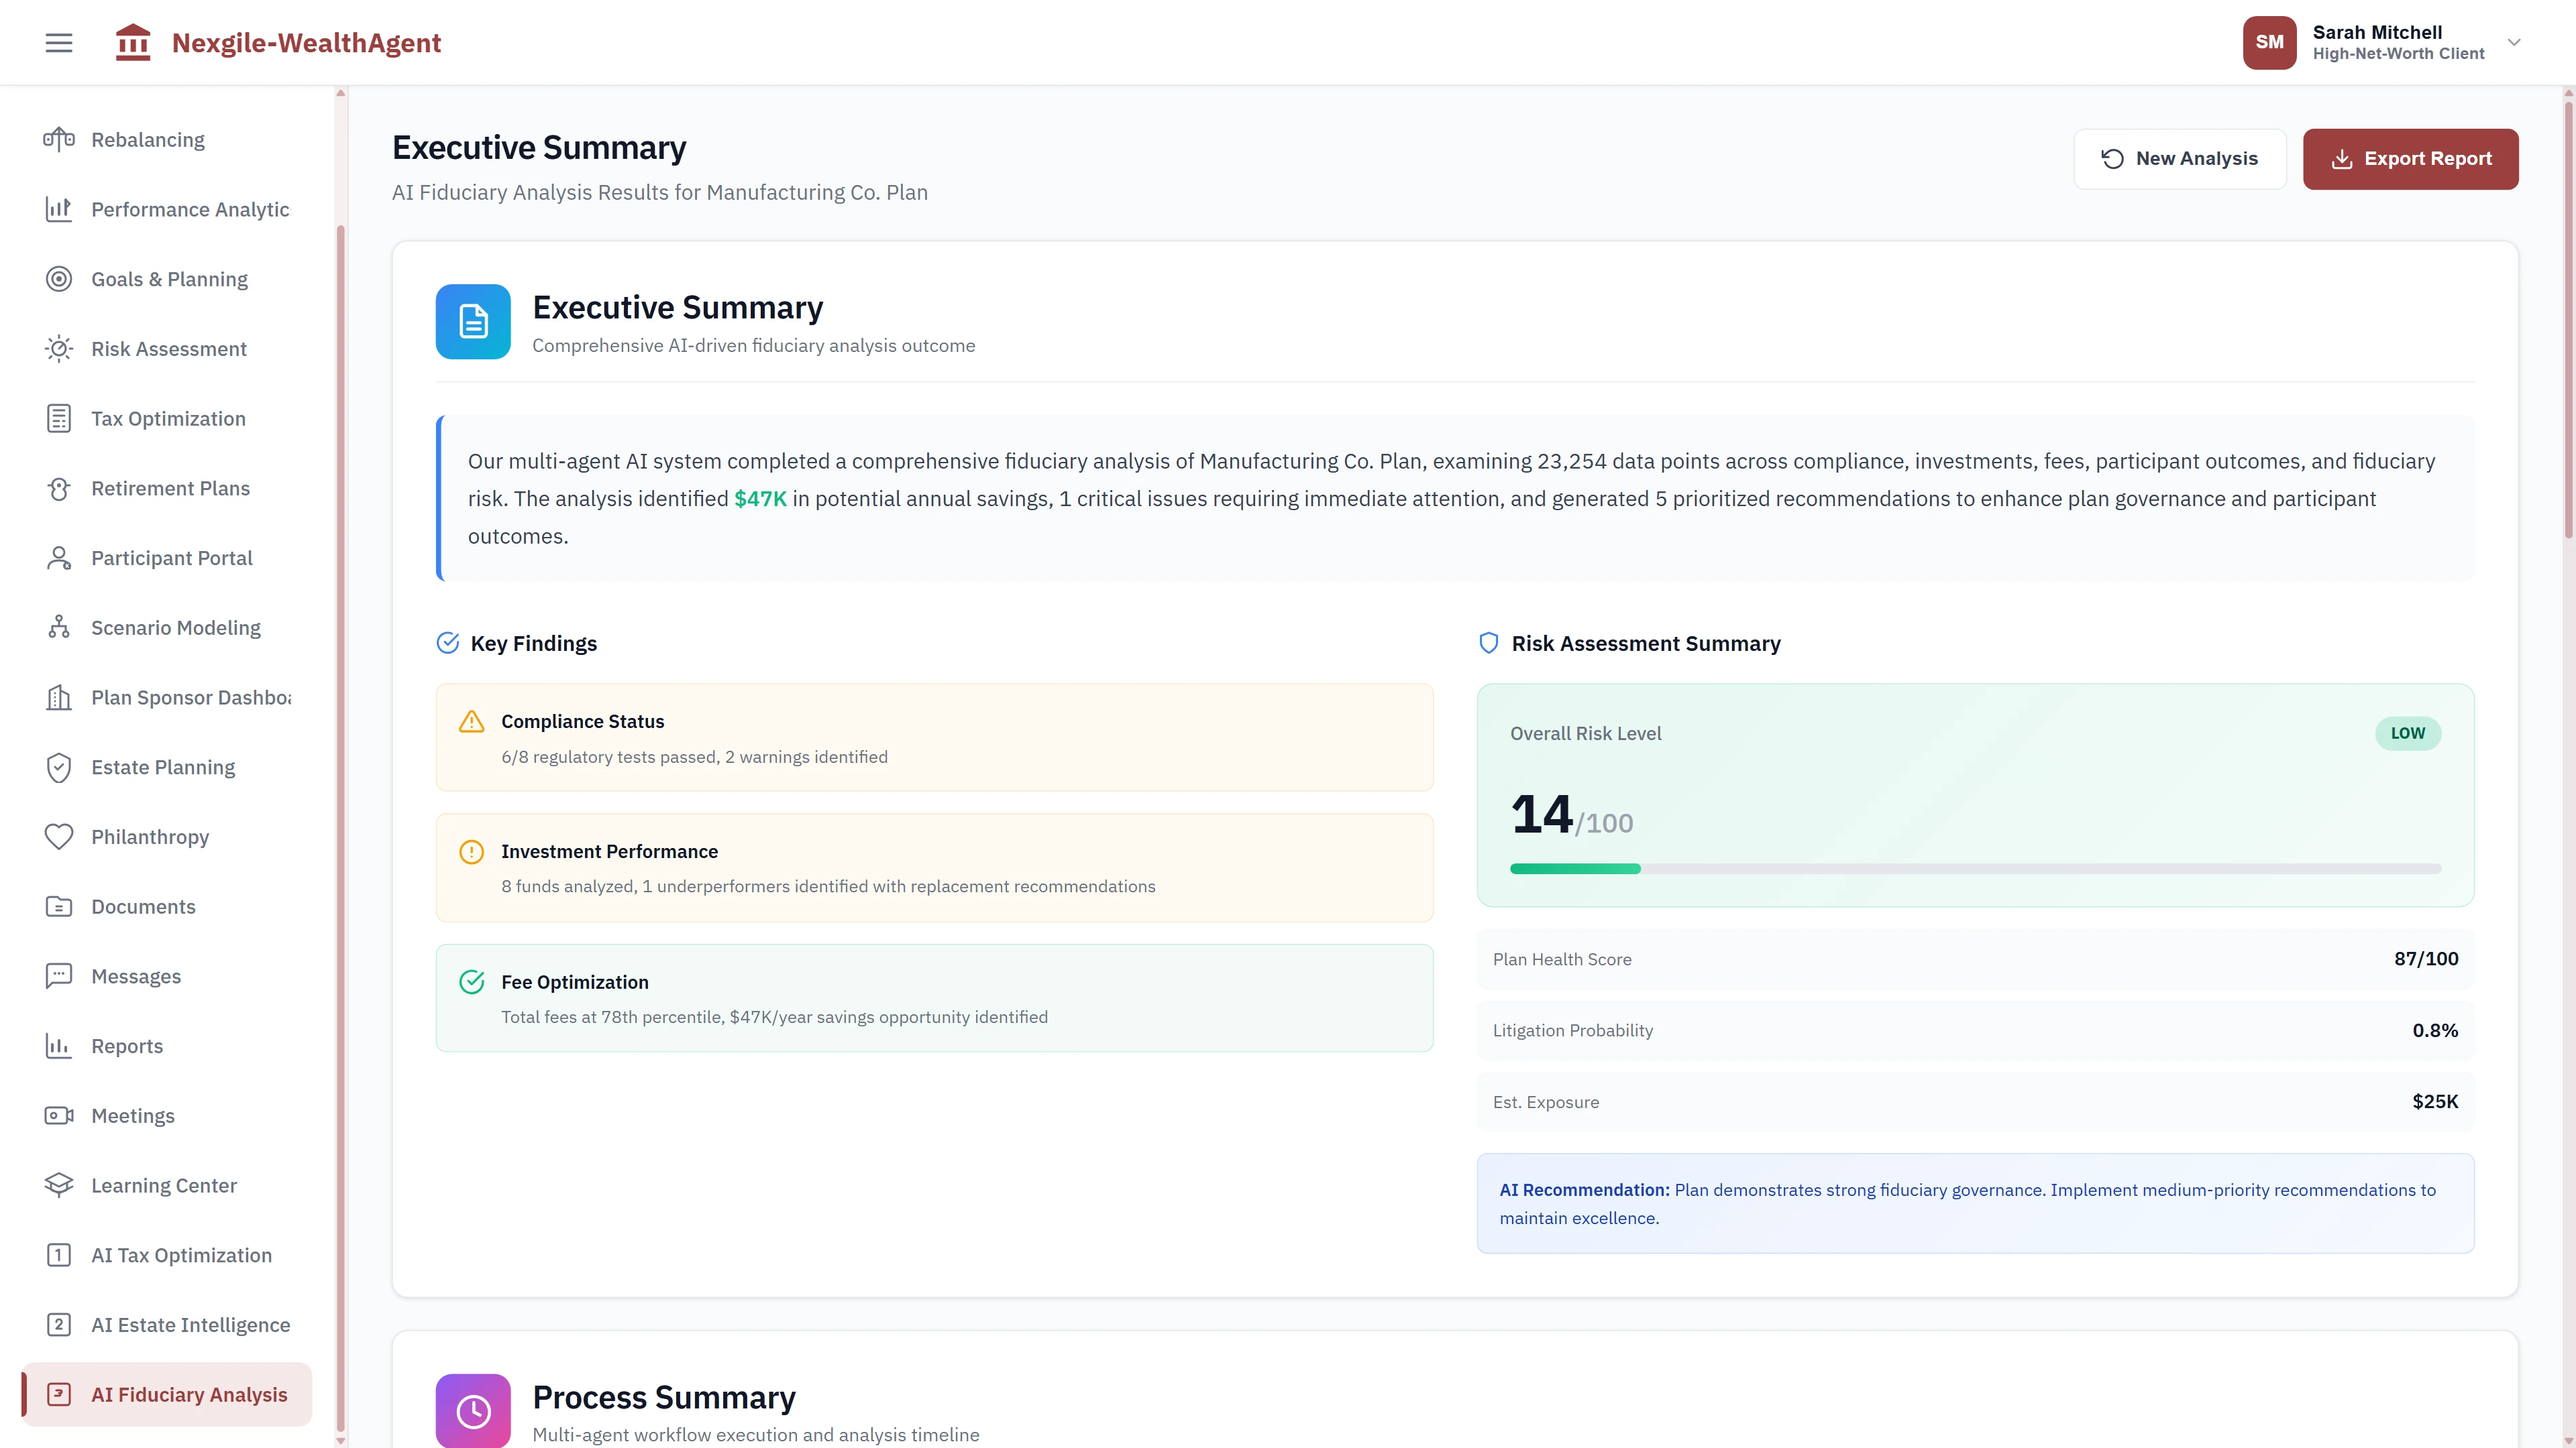
Task: Open the Performance Analytic panel icon
Action: (x=59, y=209)
